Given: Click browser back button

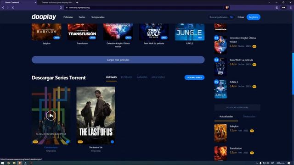Looking at the screenshot, I should (3, 8).
